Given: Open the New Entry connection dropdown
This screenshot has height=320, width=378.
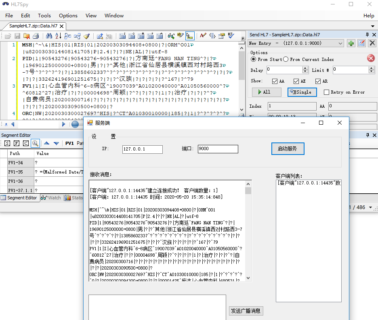Looking at the screenshot, I should (340, 43).
